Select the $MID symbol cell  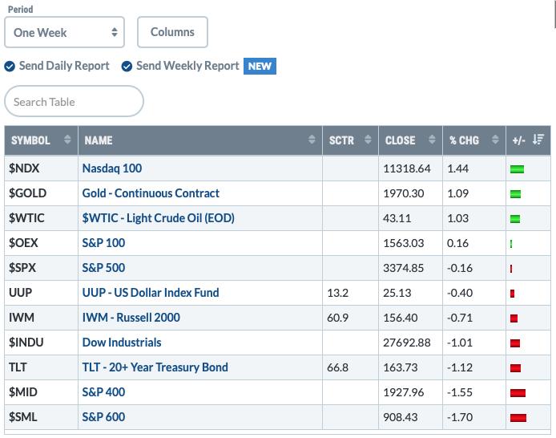(x=41, y=391)
